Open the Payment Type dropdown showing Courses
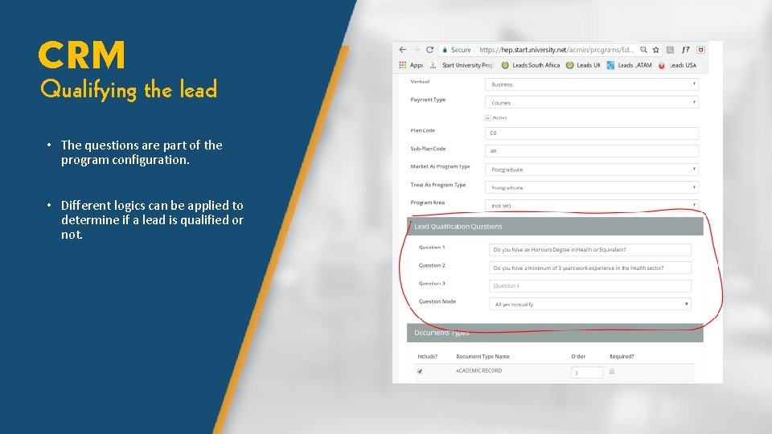The height and width of the screenshot is (434, 772). (x=592, y=102)
